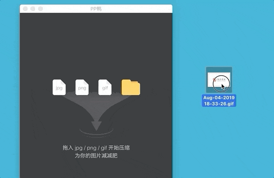274x178 pixels.
Task: Click the 为你的图片减减肥 text
Action: (x=96, y=155)
